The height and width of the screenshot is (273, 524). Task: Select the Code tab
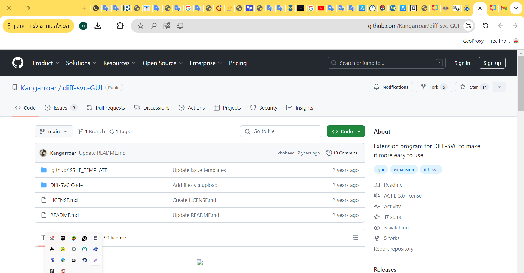25,108
